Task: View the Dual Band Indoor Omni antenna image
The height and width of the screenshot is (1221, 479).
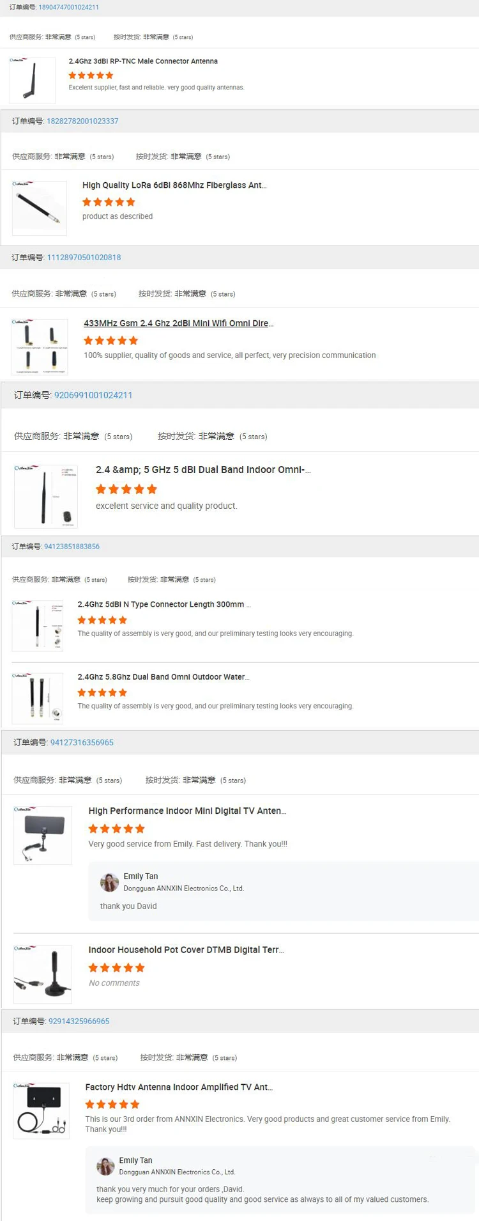Action: (46, 496)
